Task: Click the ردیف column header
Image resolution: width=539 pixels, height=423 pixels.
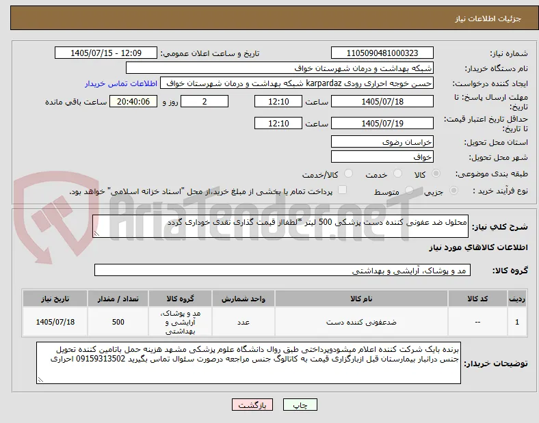Action: click(x=516, y=299)
